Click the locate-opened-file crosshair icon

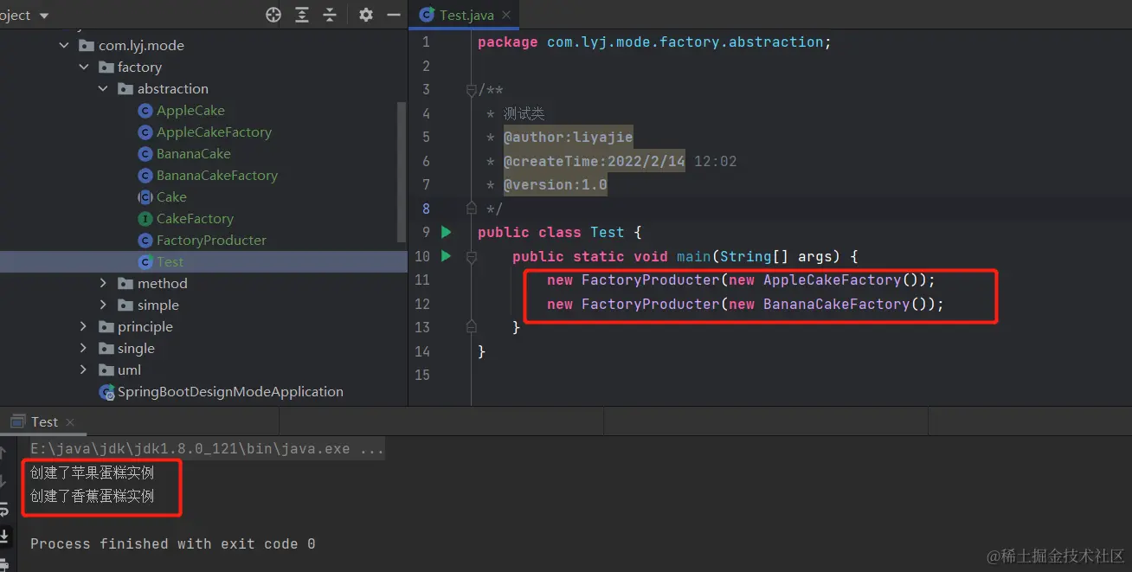click(x=273, y=15)
